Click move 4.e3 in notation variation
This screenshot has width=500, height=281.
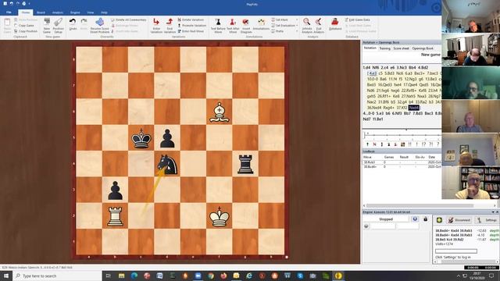372,73
